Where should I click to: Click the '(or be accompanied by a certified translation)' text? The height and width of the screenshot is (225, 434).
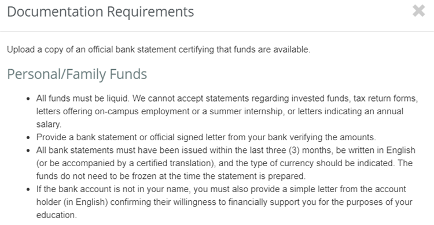click(x=126, y=163)
